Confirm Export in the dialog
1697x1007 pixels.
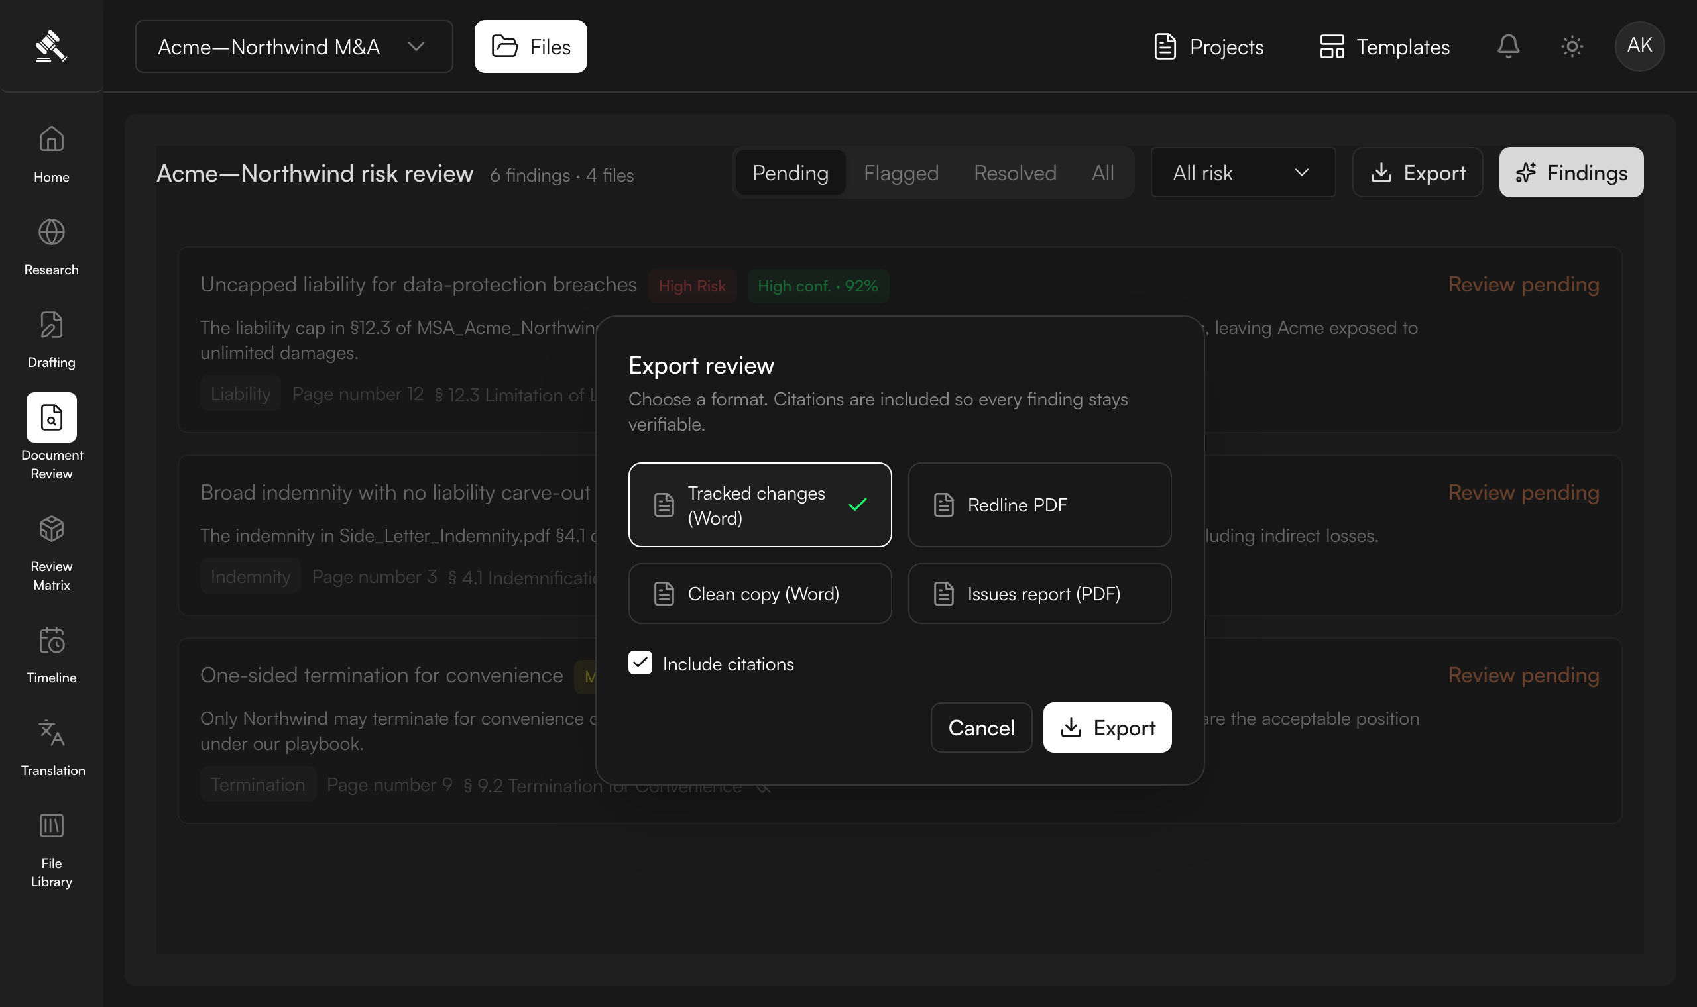click(x=1107, y=727)
